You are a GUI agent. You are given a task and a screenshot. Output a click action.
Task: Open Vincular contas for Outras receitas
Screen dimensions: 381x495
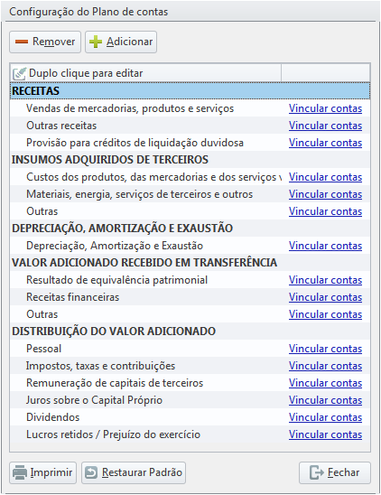325,126
